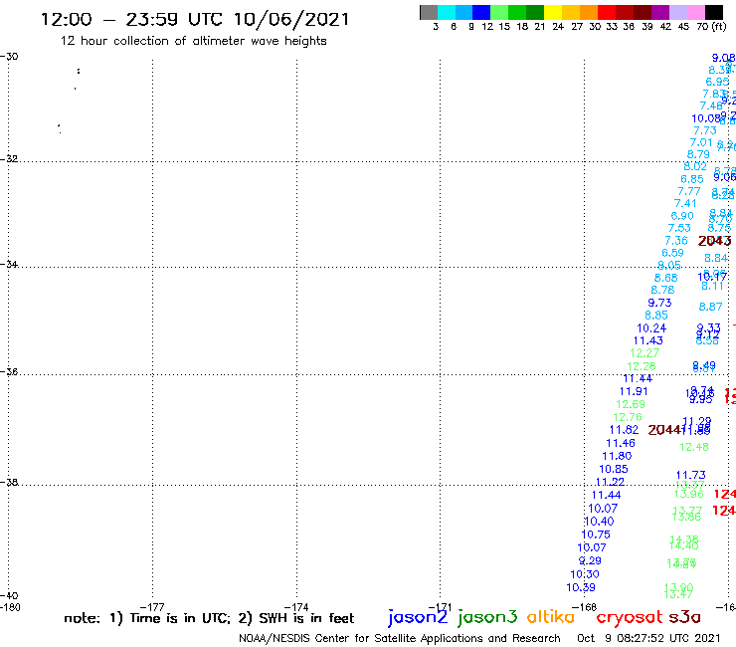Click wave height value '11.80'
The height and width of the screenshot is (647, 736).
click(x=617, y=456)
